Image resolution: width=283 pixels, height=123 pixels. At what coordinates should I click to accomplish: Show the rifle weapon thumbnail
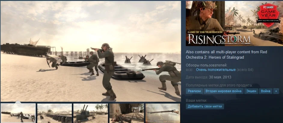coord(163,113)
